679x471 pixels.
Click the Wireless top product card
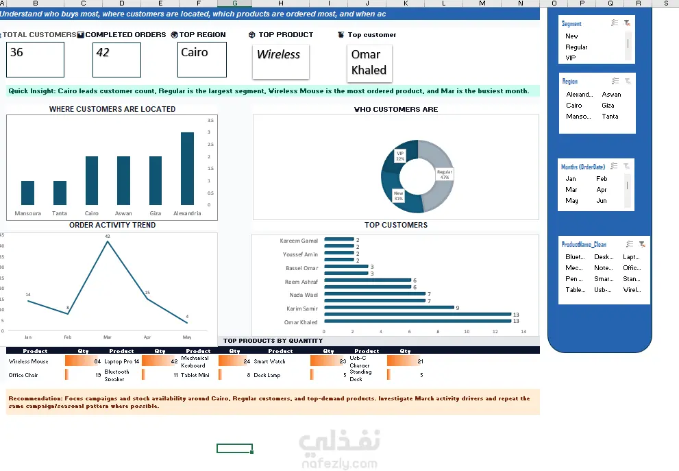[281, 62]
